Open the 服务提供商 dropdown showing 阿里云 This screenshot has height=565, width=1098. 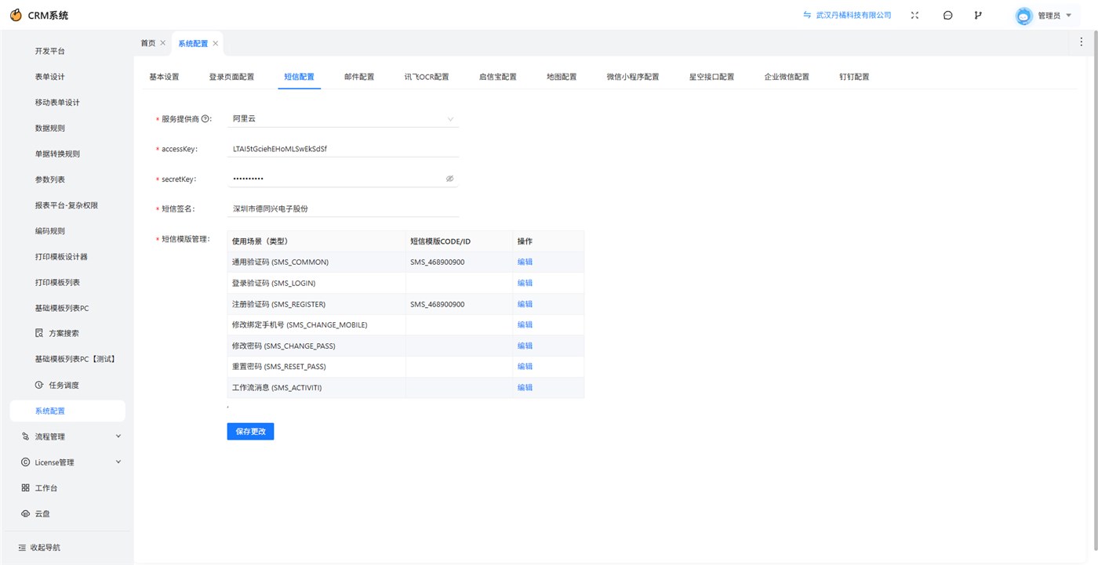coord(343,119)
